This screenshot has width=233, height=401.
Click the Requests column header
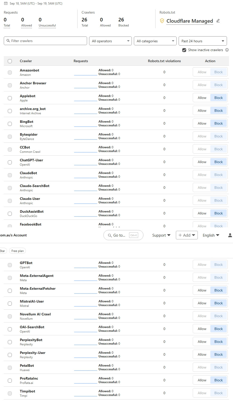click(81, 61)
